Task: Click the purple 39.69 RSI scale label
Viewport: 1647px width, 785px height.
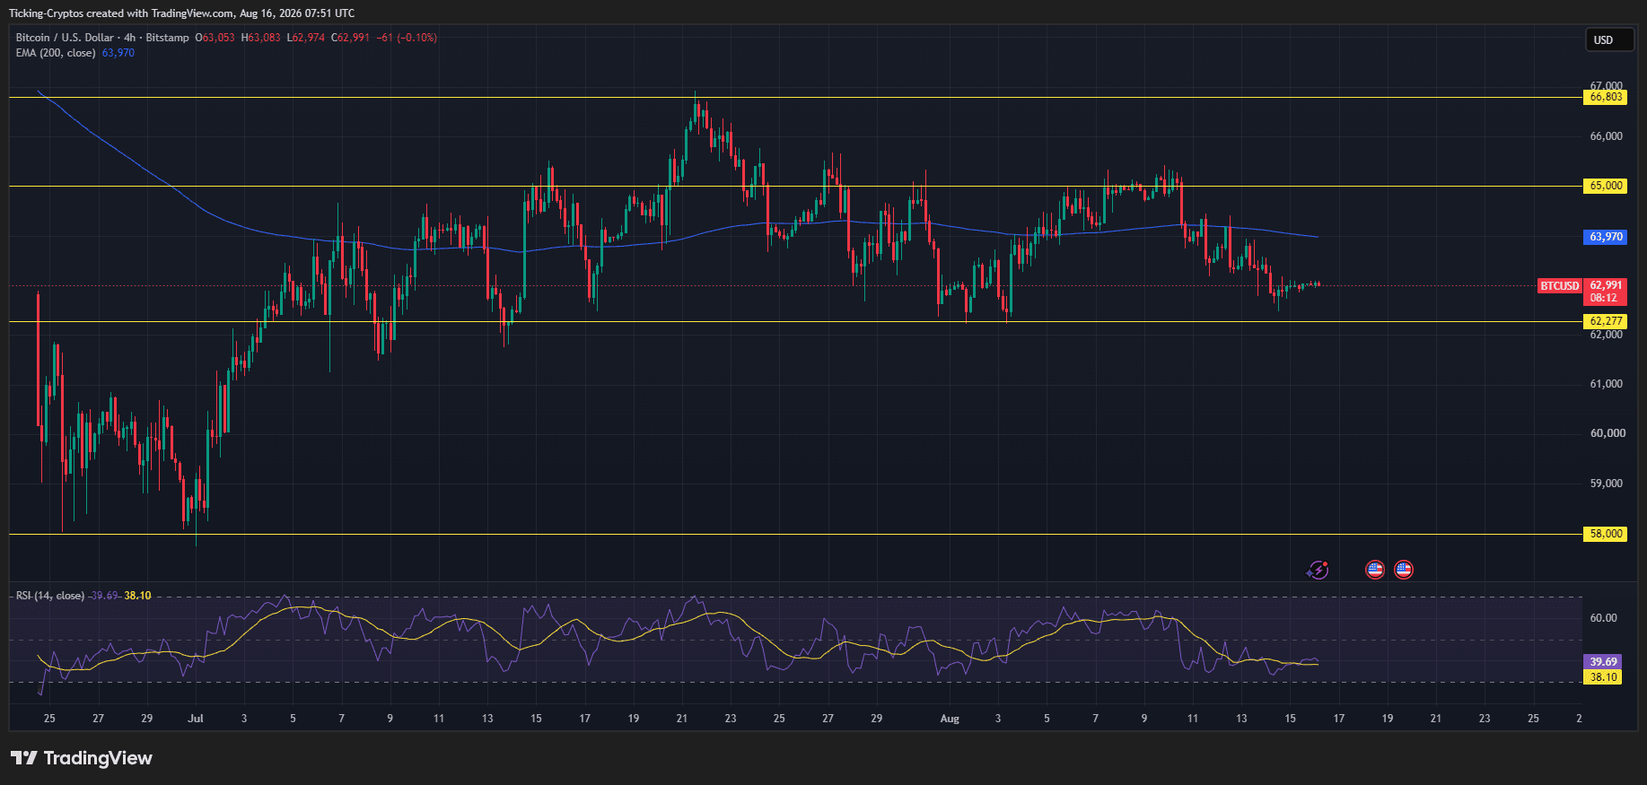Action: point(1603,662)
